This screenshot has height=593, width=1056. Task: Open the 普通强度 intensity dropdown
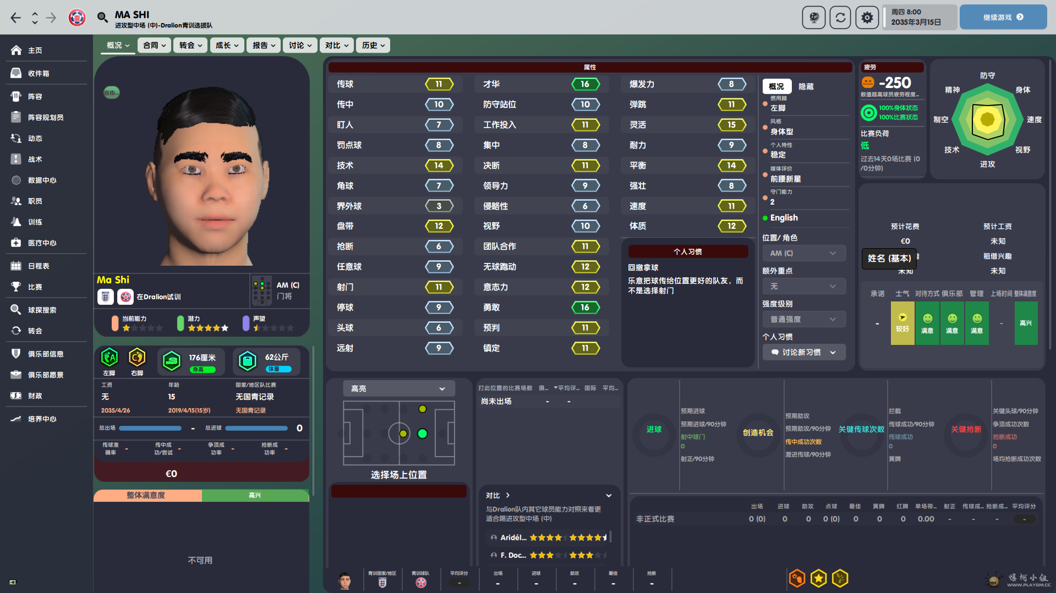click(x=803, y=319)
